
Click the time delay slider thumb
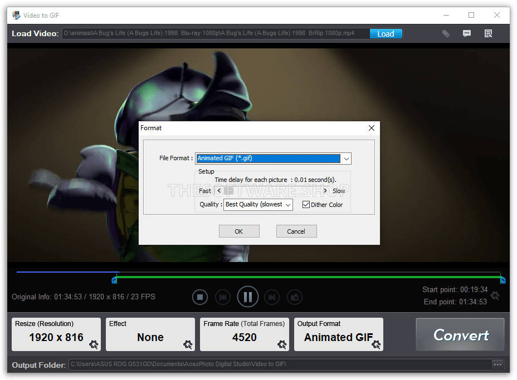[228, 191]
